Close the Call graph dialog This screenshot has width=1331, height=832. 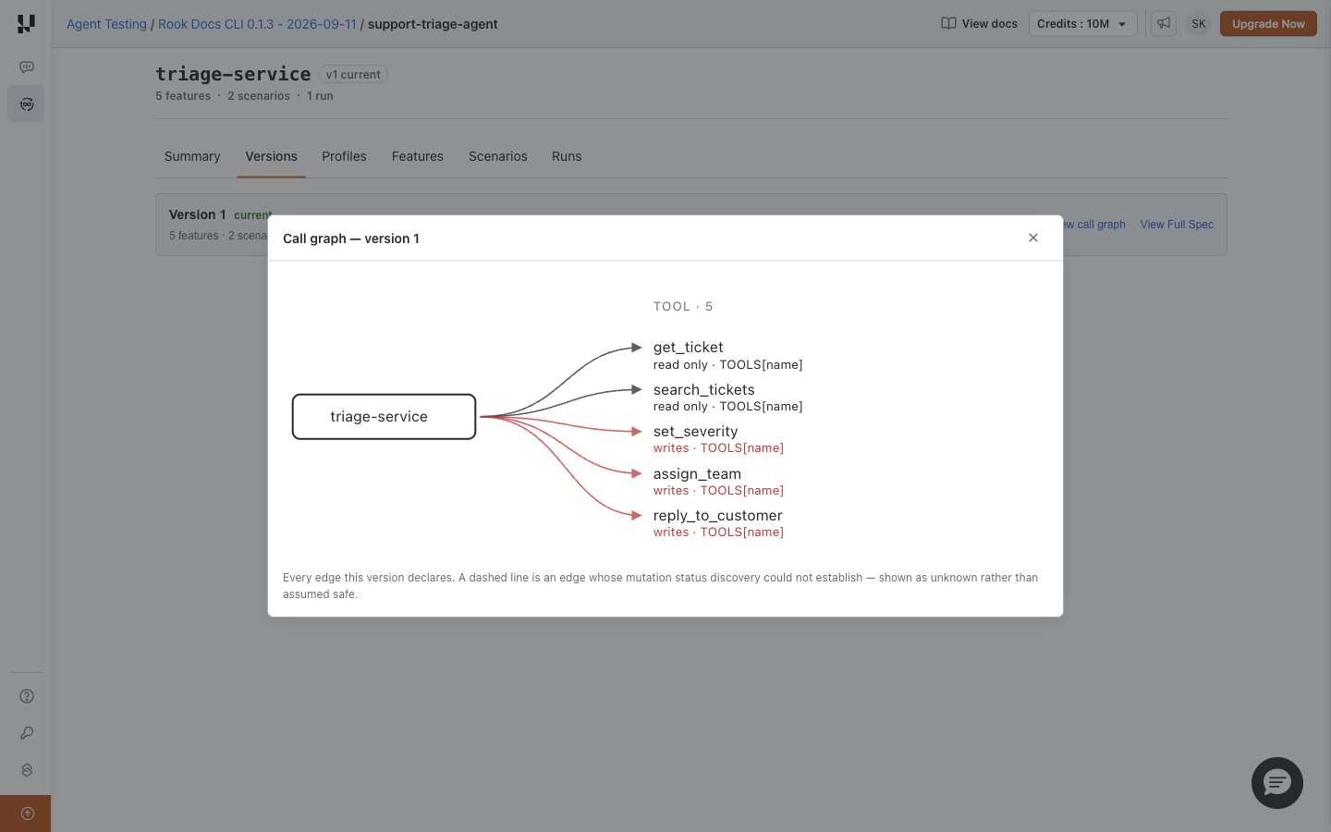(1033, 238)
